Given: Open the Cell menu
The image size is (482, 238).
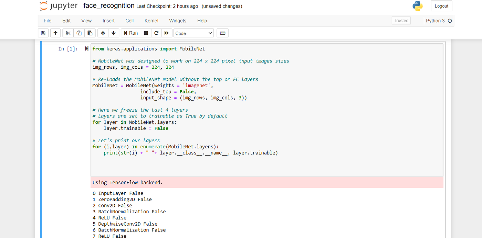Looking at the screenshot, I should [129, 21].
